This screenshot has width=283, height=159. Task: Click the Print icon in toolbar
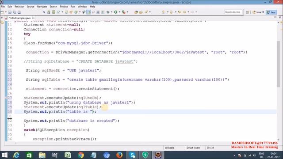click(19, 12)
